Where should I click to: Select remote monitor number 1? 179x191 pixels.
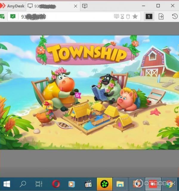149,16
